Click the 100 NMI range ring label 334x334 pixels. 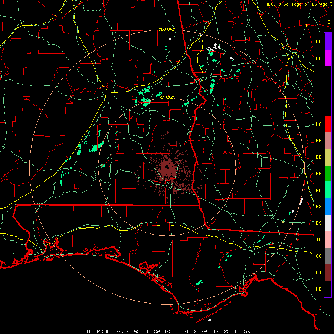point(167,29)
